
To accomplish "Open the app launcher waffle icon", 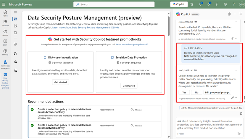I will (x=4, y=4).
